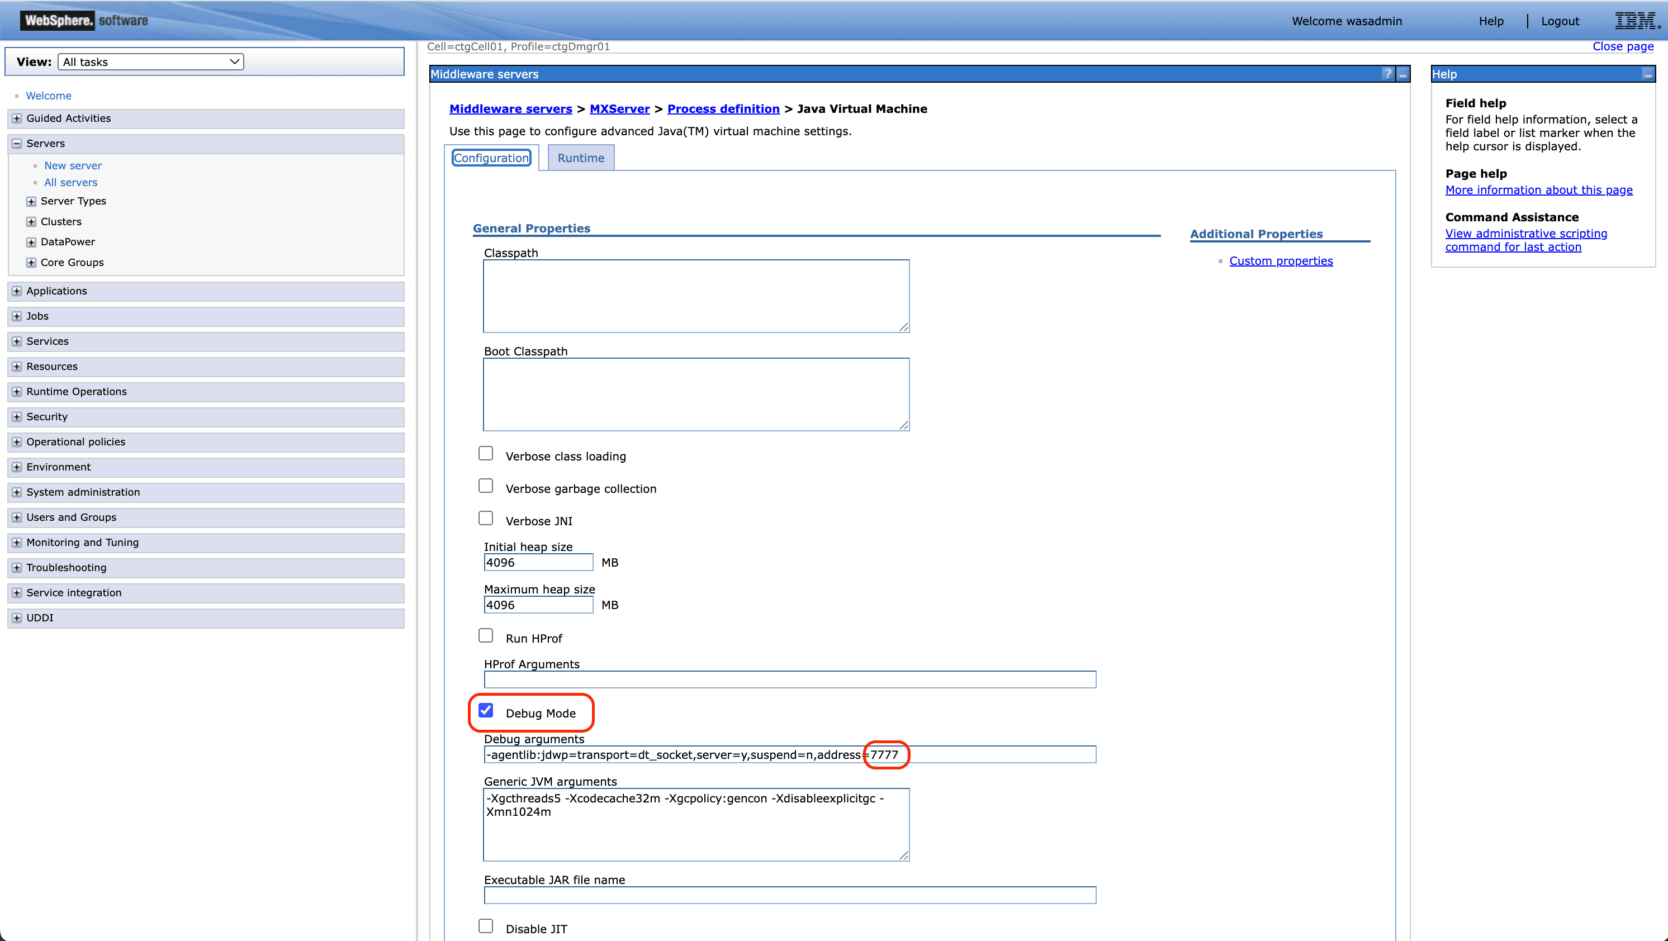Switch to the Configuration tab
This screenshot has width=1668, height=941.
(x=491, y=158)
